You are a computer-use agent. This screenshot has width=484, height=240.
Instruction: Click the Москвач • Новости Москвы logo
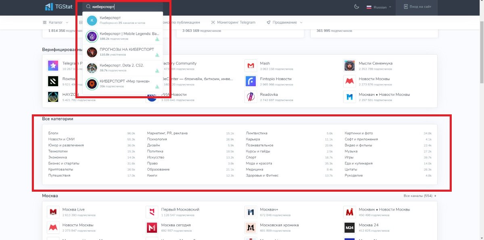click(x=349, y=97)
